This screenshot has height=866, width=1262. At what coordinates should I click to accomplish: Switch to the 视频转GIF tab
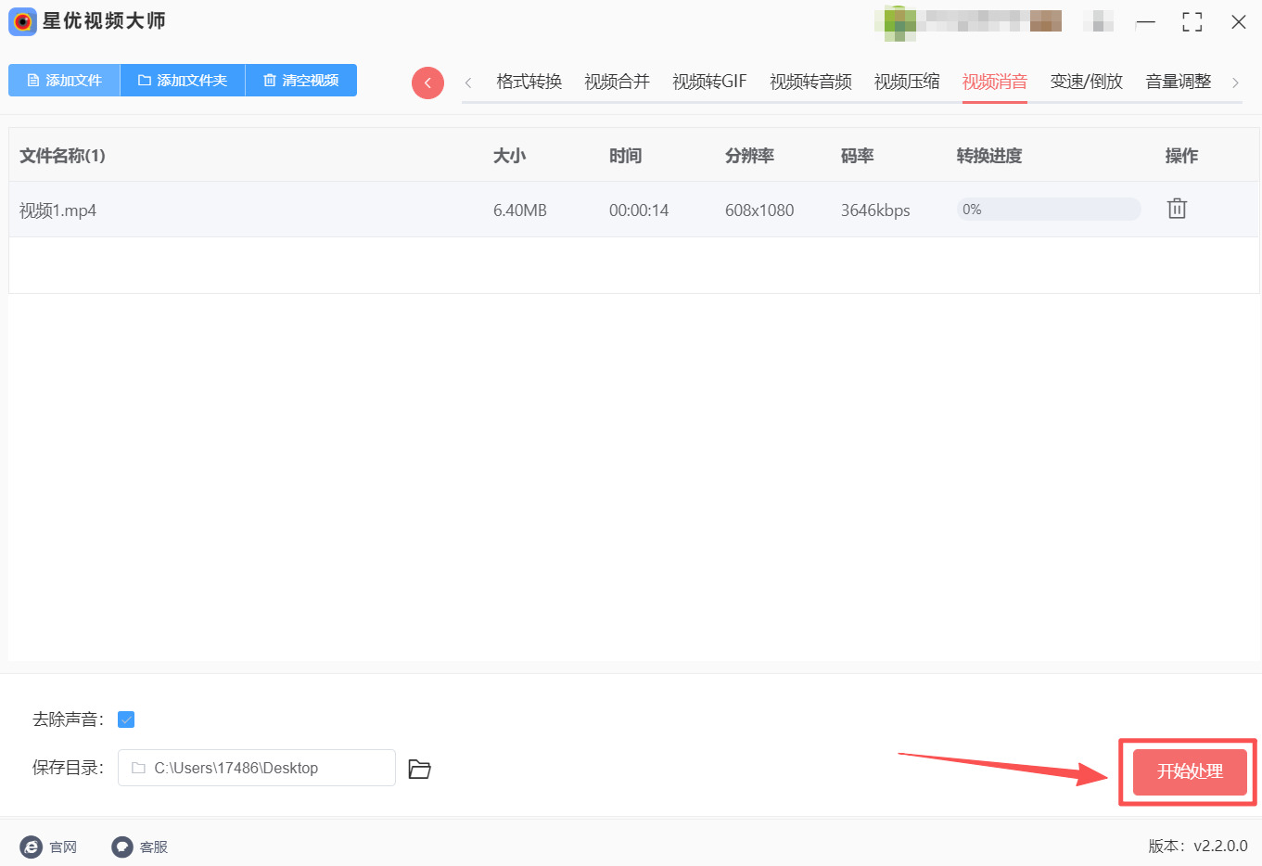coord(709,82)
